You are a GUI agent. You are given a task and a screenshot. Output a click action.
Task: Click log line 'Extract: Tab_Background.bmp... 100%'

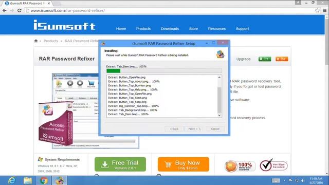pos(133,110)
